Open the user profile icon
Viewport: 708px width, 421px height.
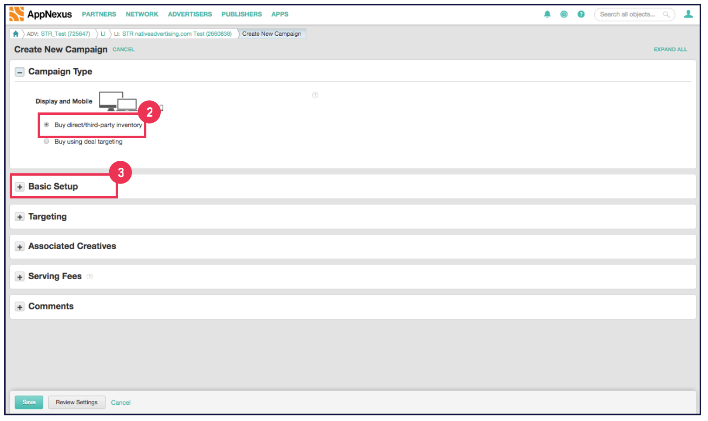[x=688, y=14]
